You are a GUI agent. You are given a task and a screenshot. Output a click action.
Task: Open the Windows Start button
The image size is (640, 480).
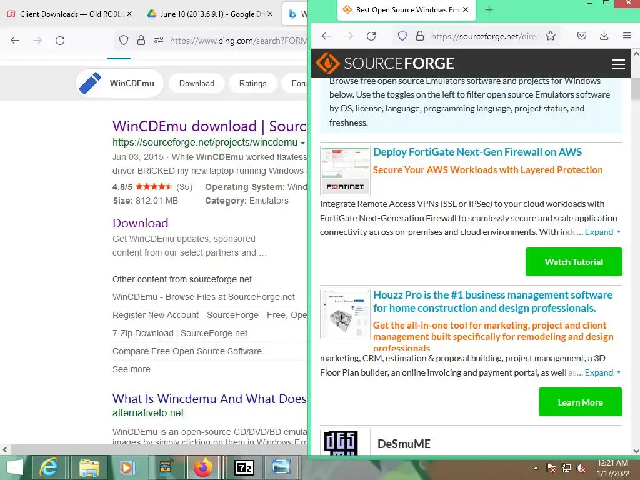coord(15,467)
